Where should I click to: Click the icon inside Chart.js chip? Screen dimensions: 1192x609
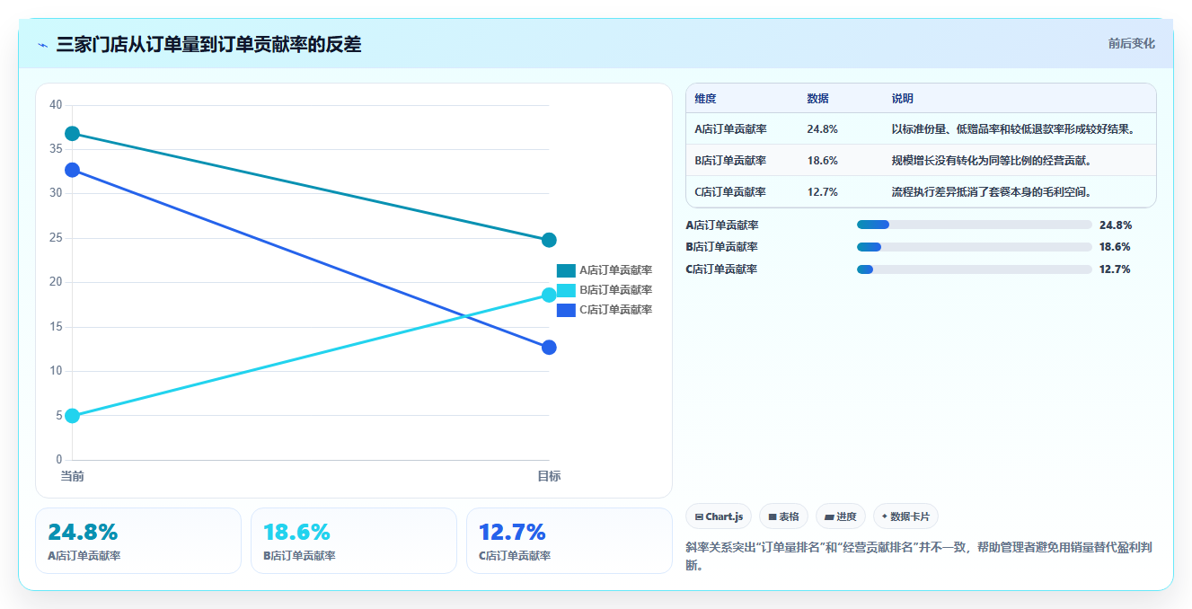(x=699, y=517)
